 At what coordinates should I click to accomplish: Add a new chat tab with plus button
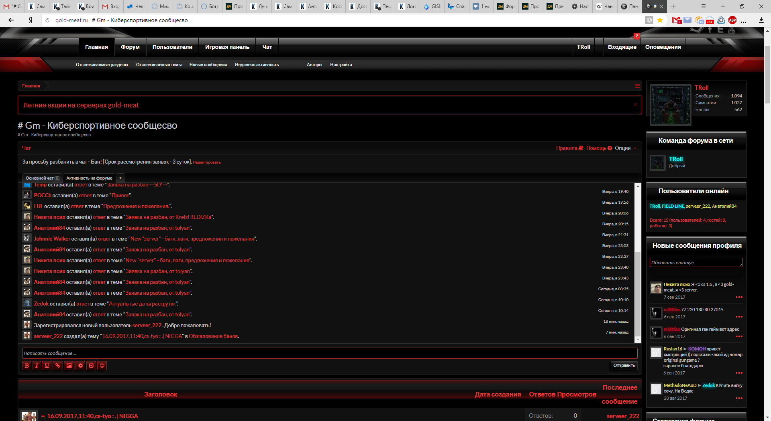[120, 178]
